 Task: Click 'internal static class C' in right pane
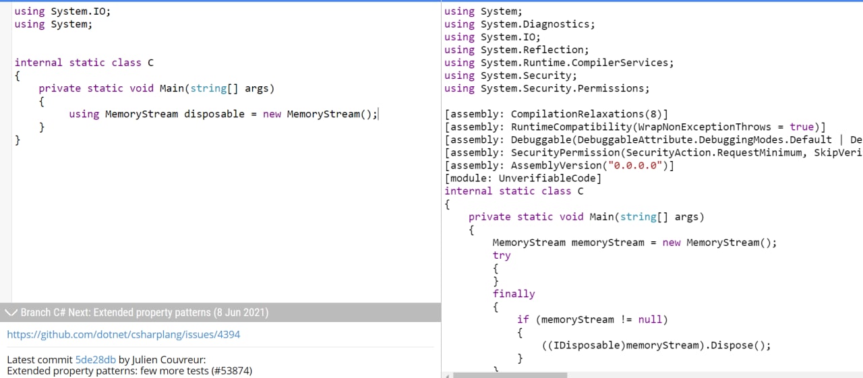514,191
